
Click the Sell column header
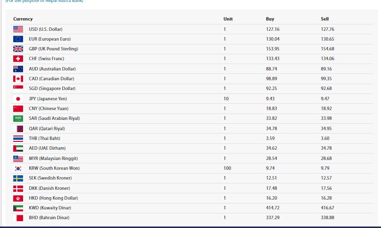pos(325,19)
